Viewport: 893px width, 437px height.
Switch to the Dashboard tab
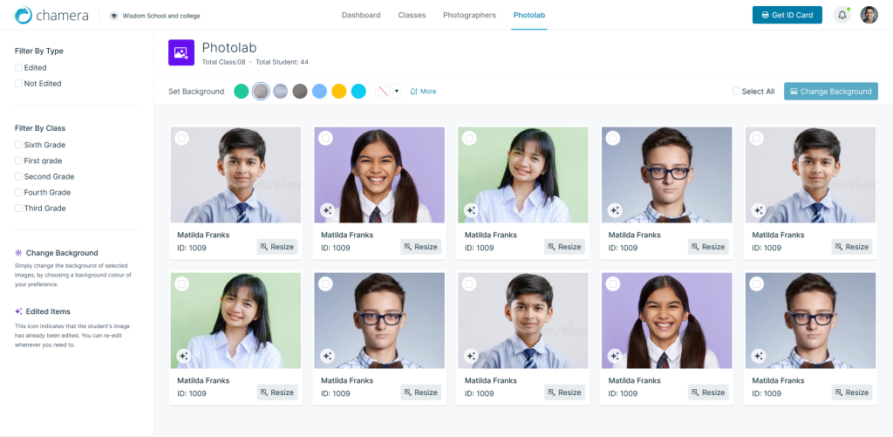[x=361, y=16]
